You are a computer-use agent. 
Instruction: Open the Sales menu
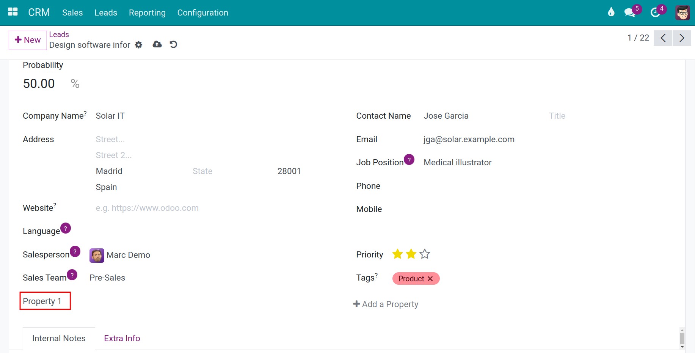tap(72, 13)
